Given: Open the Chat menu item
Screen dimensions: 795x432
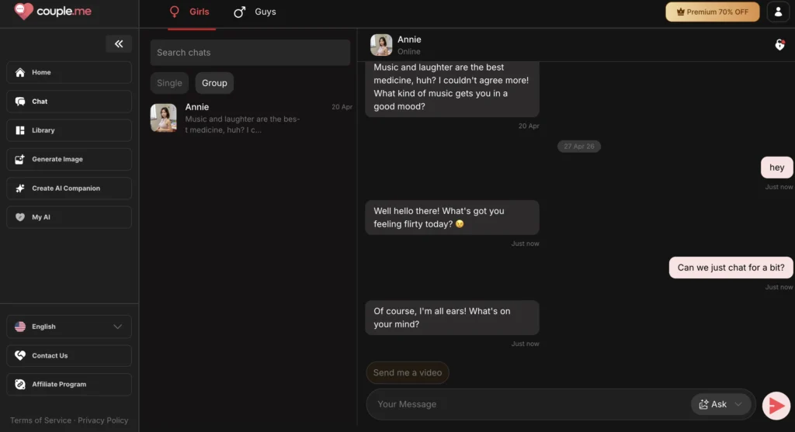Looking at the screenshot, I should 69,102.
